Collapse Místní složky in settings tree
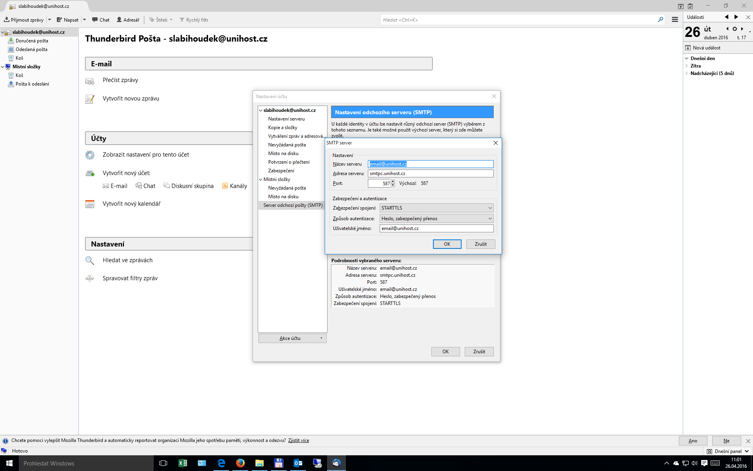The width and height of the screenshot is (753, 471). [x=260, y=179]
